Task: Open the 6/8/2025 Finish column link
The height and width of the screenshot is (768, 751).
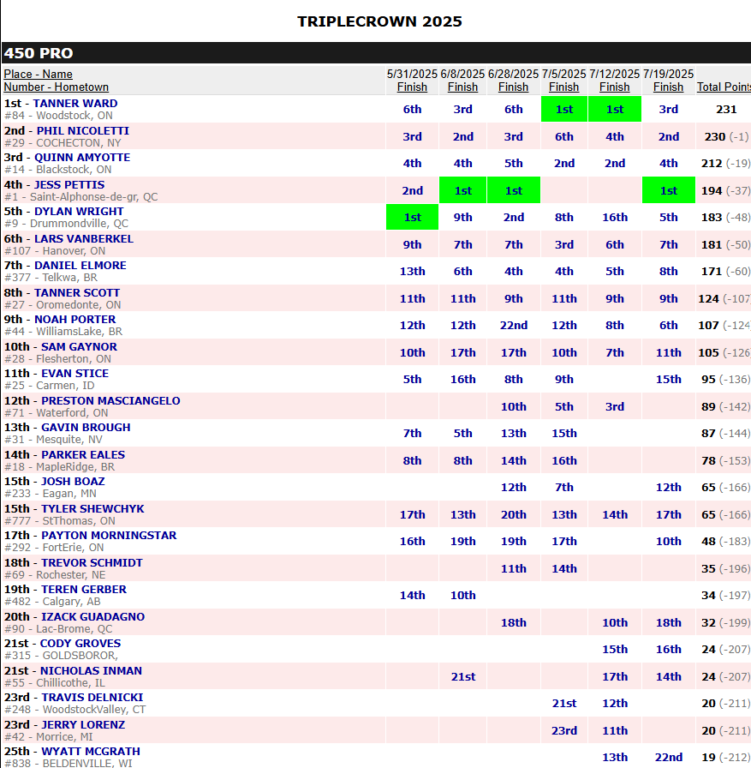Action: click(x=462, y=87)
